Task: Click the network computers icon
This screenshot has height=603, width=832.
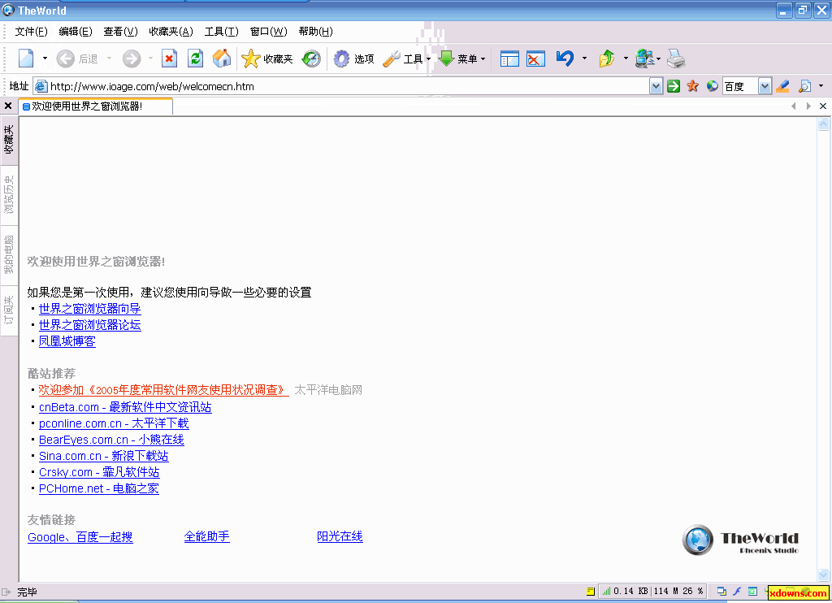Action: [x=645, y=59]
